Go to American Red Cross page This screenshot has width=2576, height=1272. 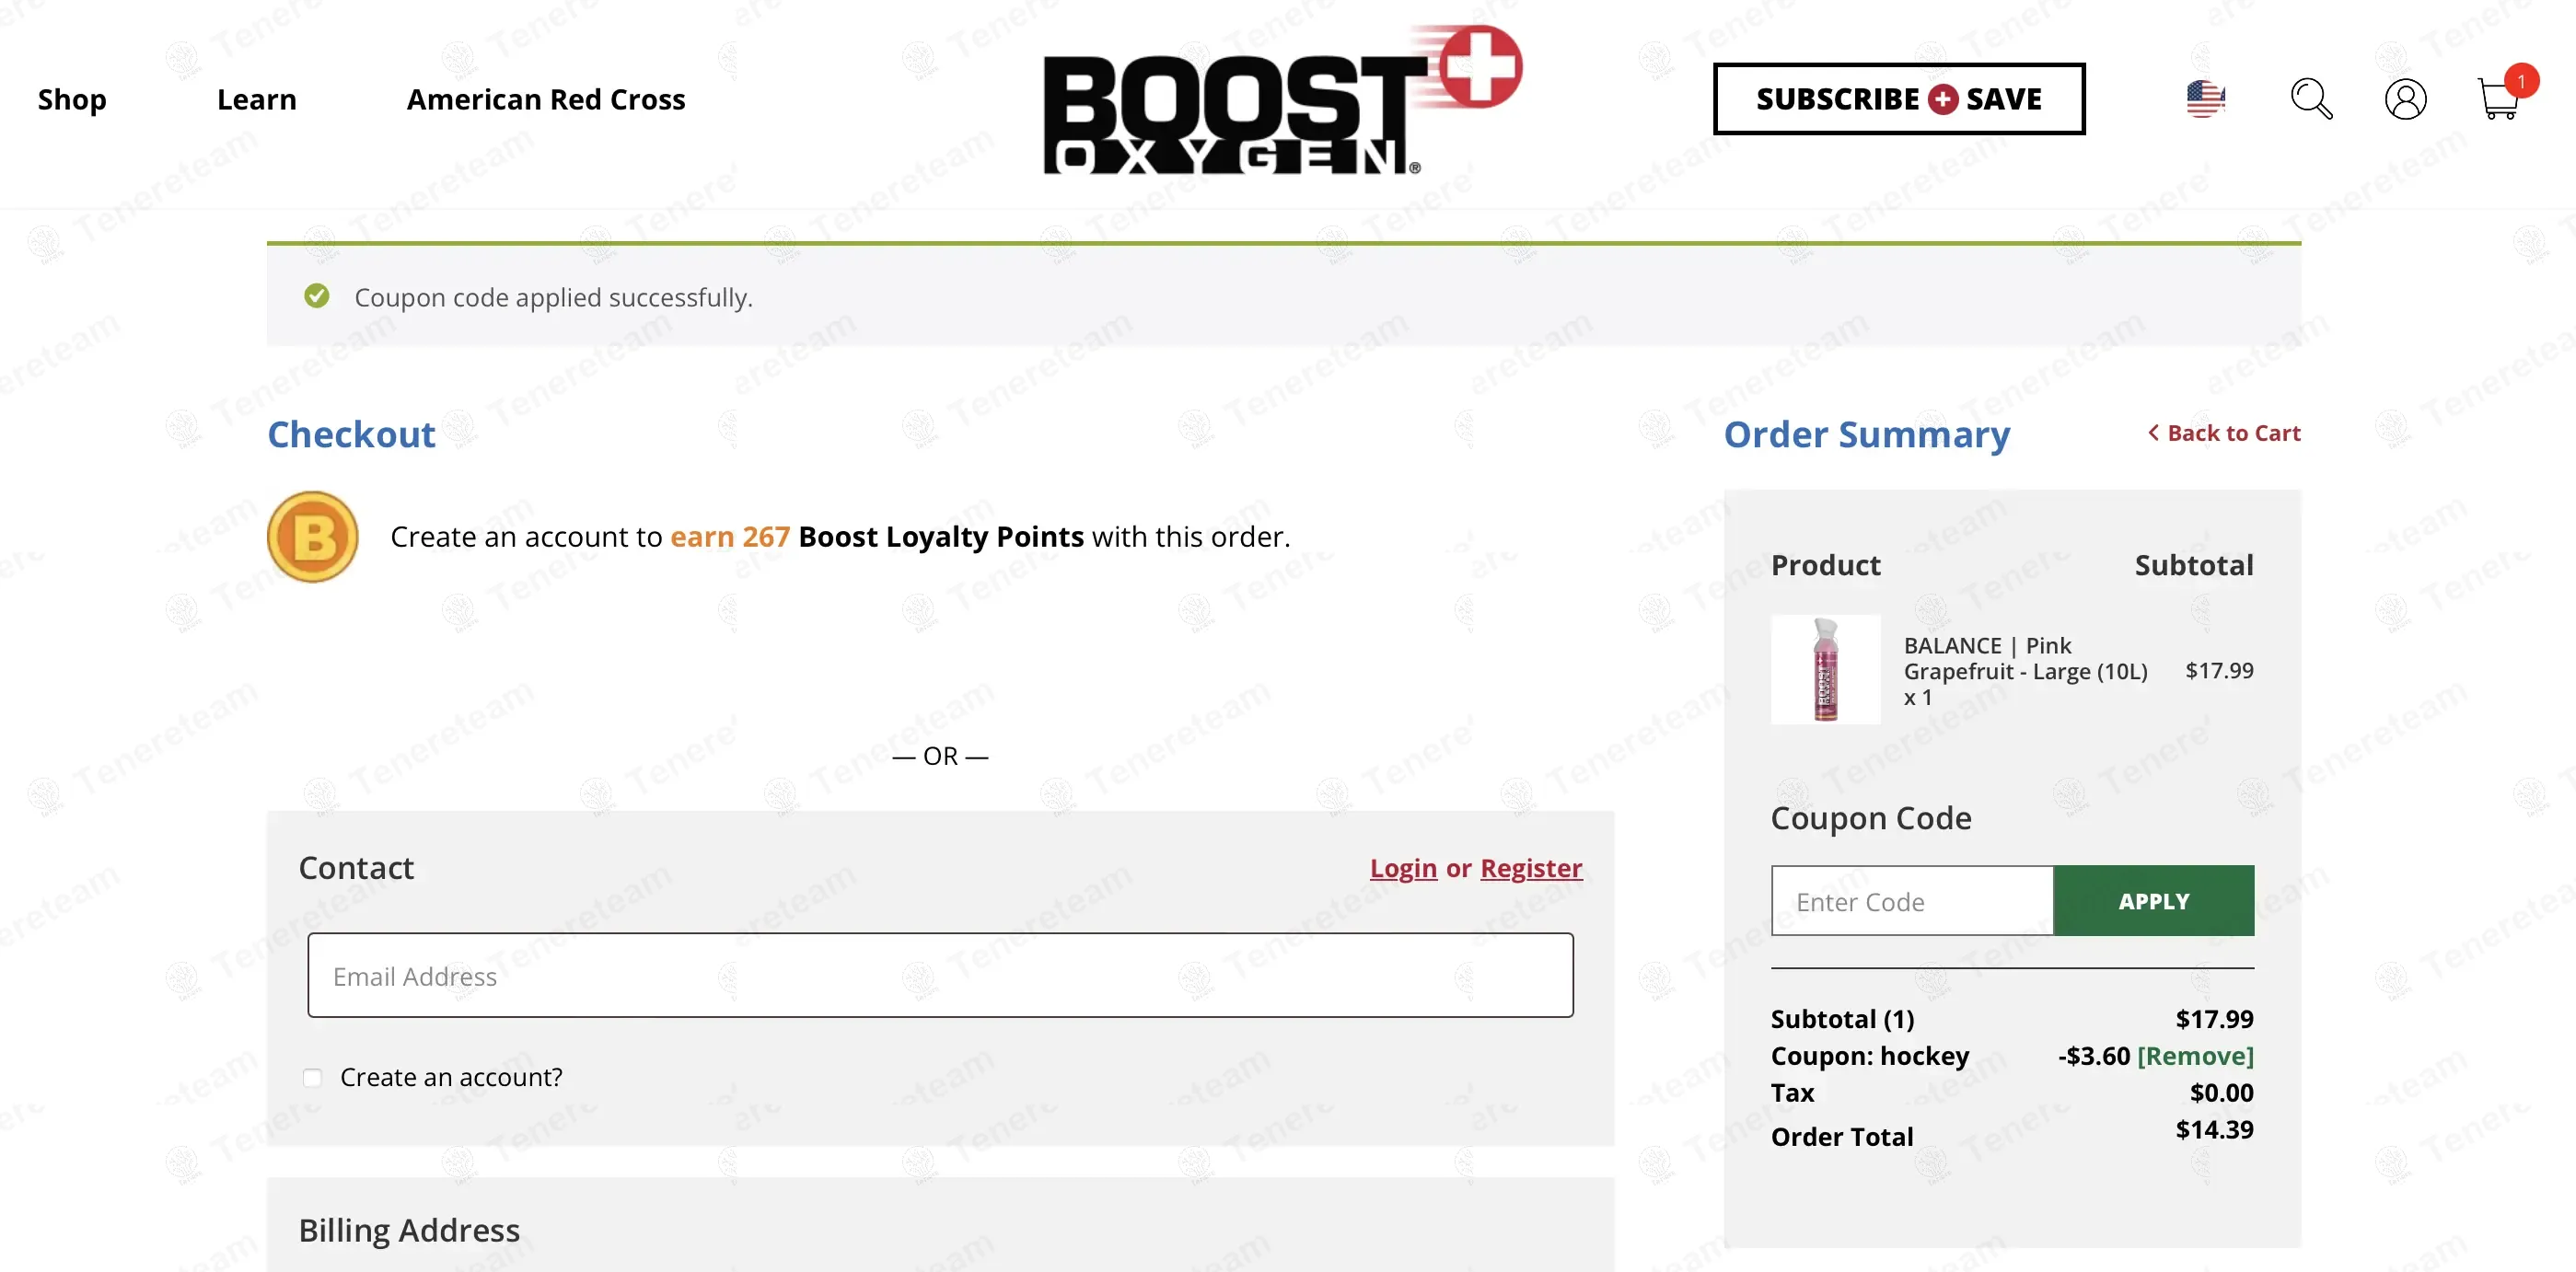click(x=546, y=99)
